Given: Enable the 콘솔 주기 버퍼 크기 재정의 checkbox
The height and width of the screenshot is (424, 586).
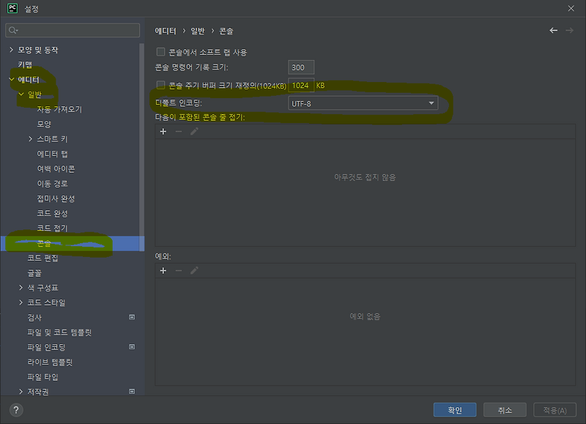Looking at the screenshot, I should (x=159, y=83).
